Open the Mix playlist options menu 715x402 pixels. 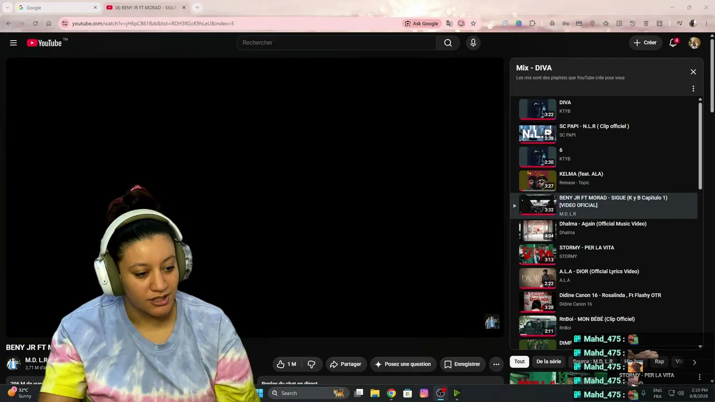tap(693, 89)
